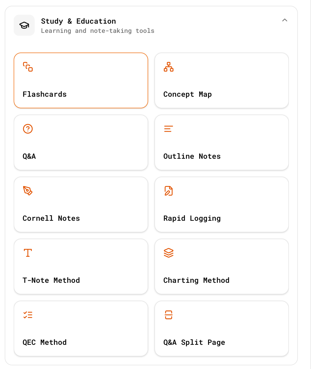The image size is (311, 369).
Task: Select the Outline Notes card
Action: [x=221, y=142]
